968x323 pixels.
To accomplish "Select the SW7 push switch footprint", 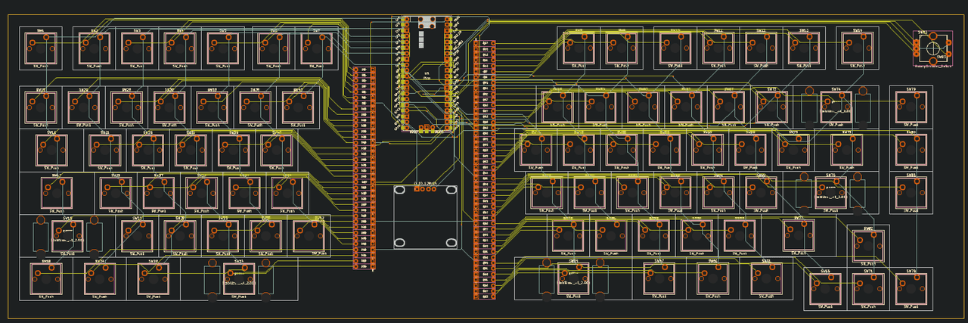I will coord(316,49).
